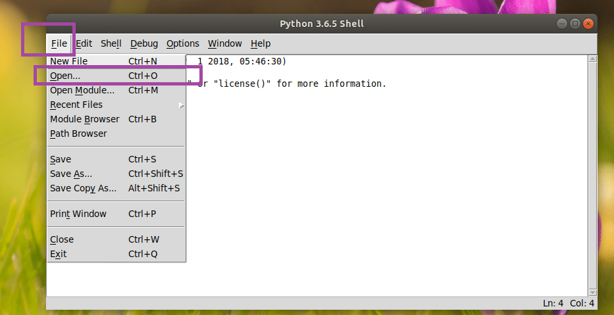Close the Python Shell window
Screen dimensions: 614x315
coord(588,24)
